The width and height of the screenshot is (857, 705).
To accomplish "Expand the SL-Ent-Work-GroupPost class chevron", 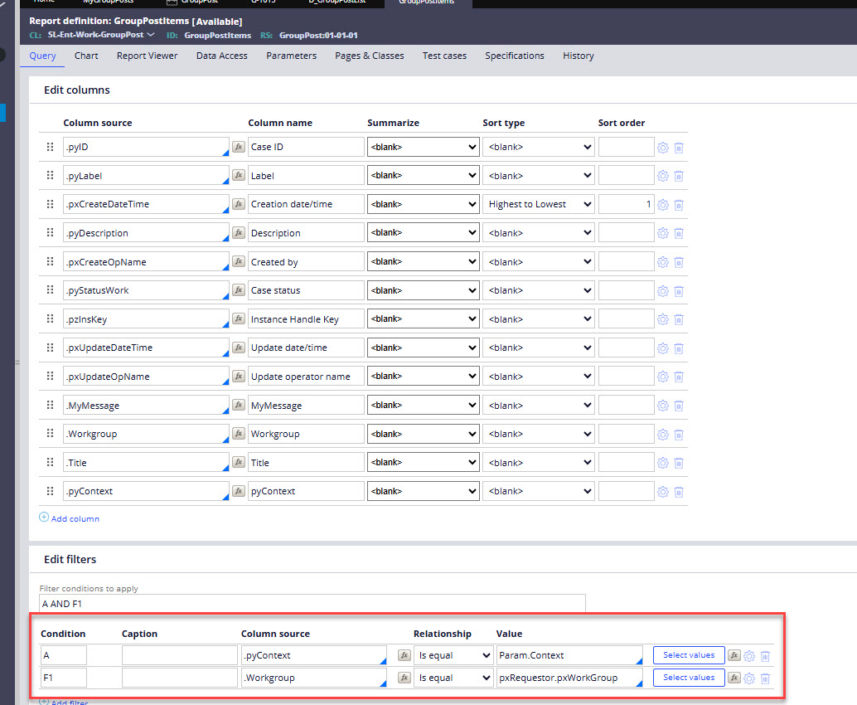I will pos(151,35).
